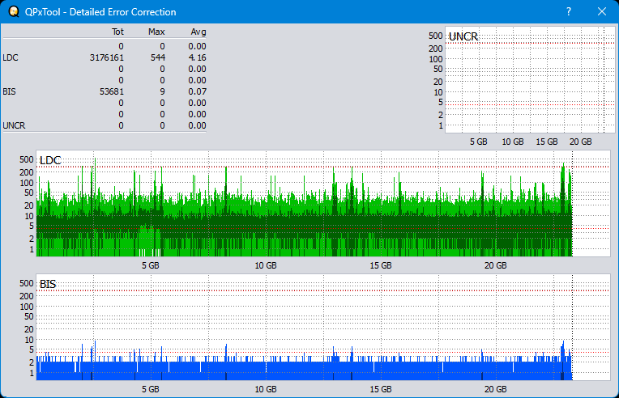
Task: Click the LDC row label in table
Action: coord(11,57)
